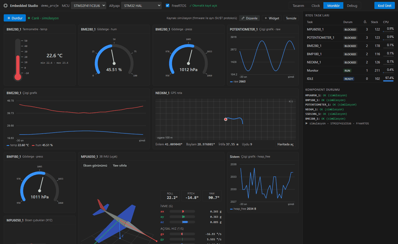
Task: Click the Eksen görünümü button
Action: coord(95,165)
